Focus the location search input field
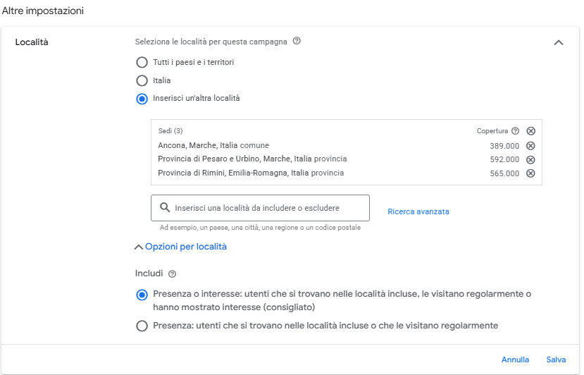Image resolution: width=584 pixels, height=375 pixels. pyautogui.click(x=268, y=208)
